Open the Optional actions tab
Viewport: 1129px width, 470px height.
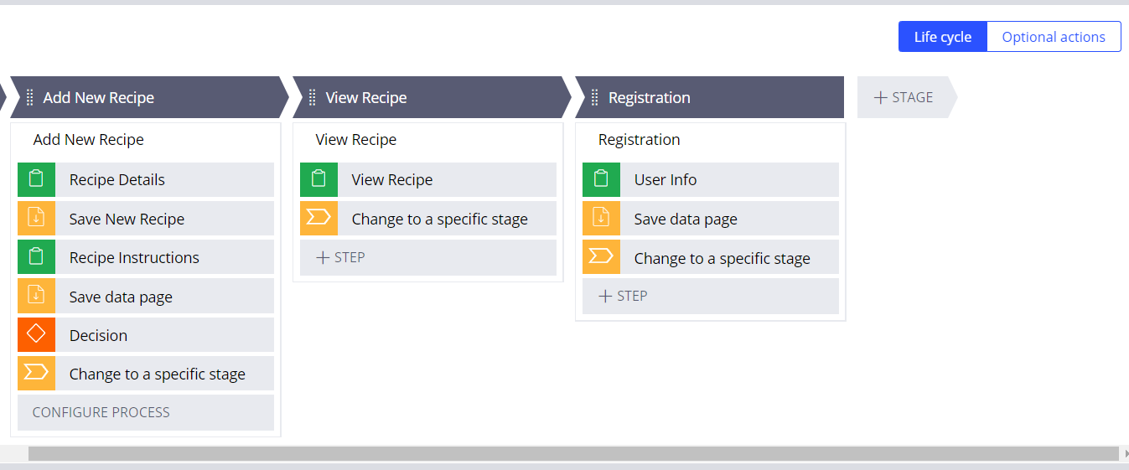pos(1054,37)
